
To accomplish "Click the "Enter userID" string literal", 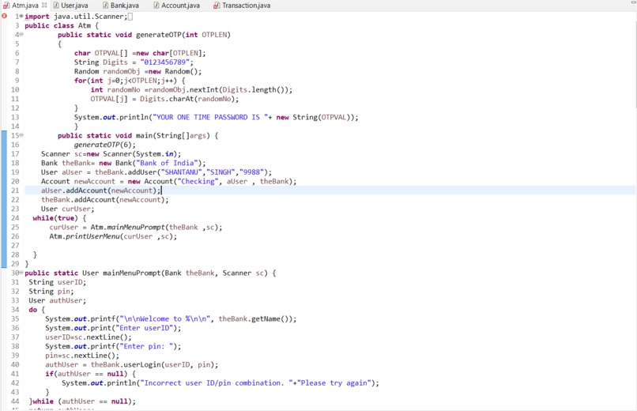I will point(144,328).
